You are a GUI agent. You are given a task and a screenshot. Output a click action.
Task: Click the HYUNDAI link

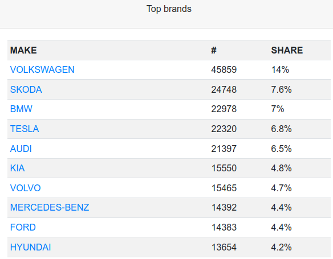point(30,247)
